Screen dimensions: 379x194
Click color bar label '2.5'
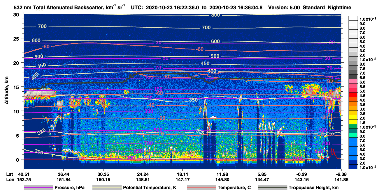pos(362,113)
